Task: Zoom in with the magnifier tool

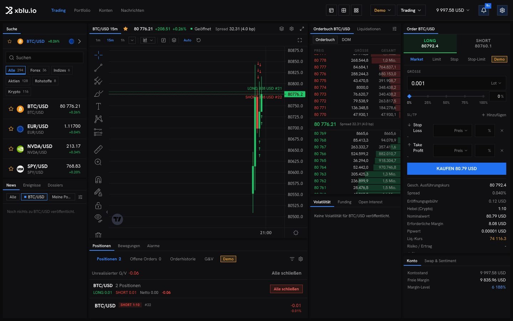Action: coord(98,162)
